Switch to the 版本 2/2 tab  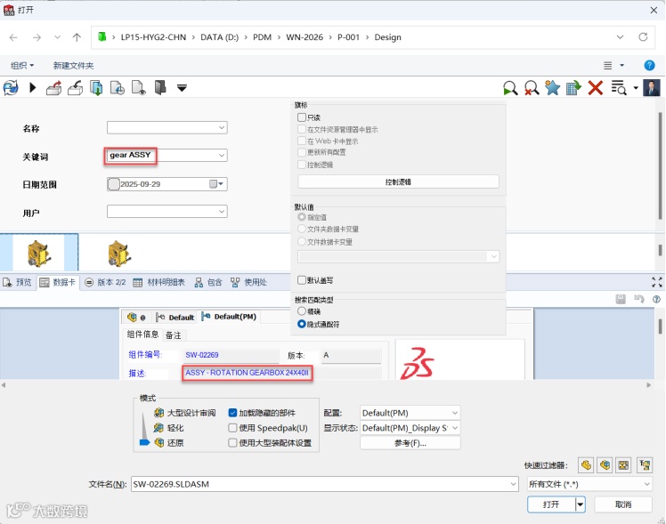click(x=105, y=282)
